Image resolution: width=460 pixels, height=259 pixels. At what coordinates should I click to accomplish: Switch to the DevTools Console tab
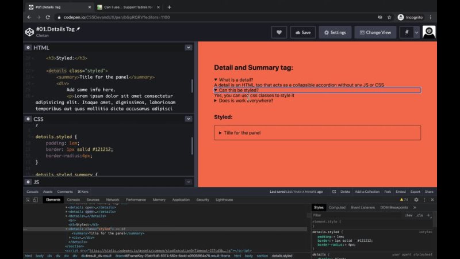[x=74, y=200]
